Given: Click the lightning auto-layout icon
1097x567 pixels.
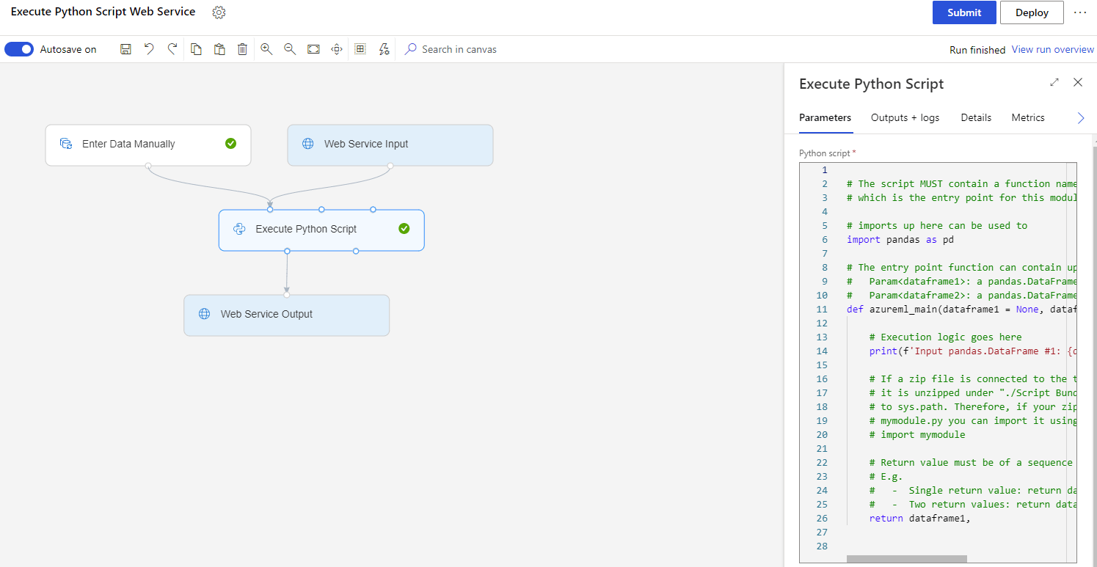Looking at the screenshot, I should pos(384,49).
